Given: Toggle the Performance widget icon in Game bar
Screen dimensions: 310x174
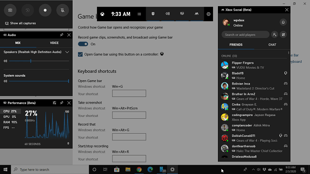Looking at the screenshot, I should (x=182, y=14).
